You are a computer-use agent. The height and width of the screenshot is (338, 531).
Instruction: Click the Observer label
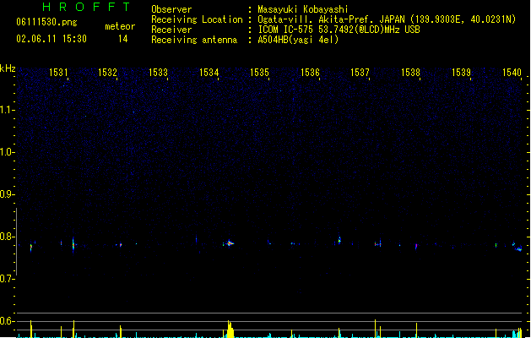click(171, 9)
